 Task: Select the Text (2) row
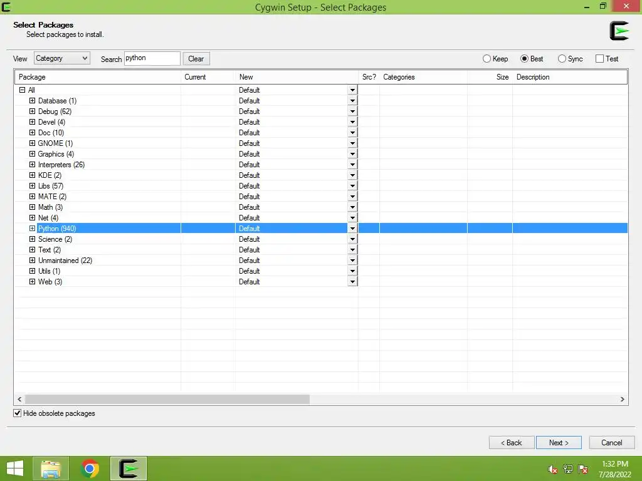point(321,249)
